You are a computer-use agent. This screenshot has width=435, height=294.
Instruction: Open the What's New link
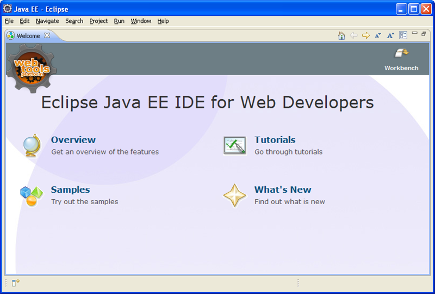(x=283, y=189)
